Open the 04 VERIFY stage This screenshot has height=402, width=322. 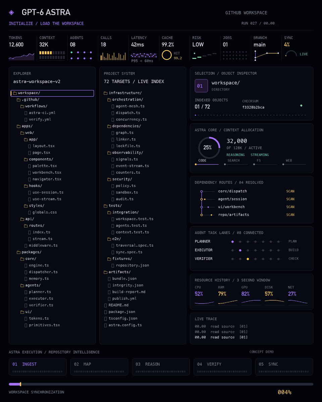coord(222,367)
